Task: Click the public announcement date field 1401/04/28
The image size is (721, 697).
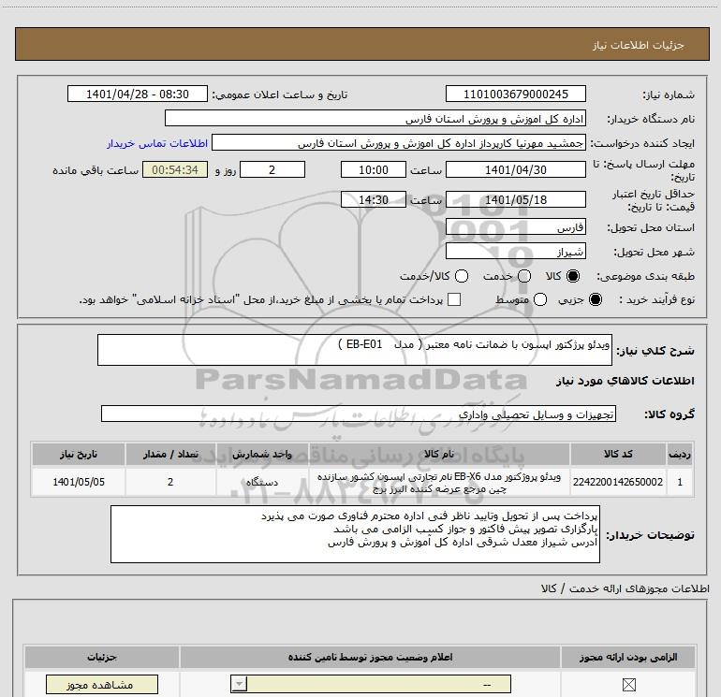Action: coord(138,94)
